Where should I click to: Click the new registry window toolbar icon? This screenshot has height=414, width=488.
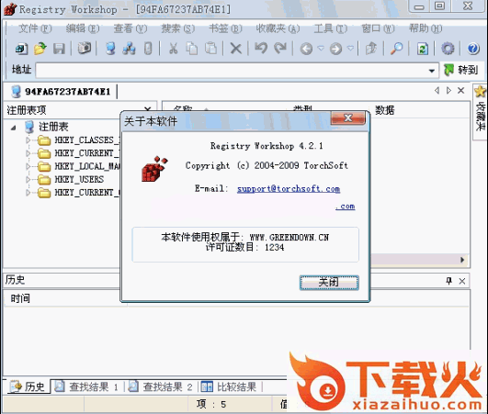(21, 49)
